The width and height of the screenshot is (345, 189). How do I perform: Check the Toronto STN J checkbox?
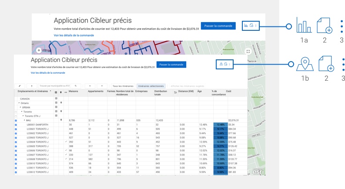[x=16, y=116]
